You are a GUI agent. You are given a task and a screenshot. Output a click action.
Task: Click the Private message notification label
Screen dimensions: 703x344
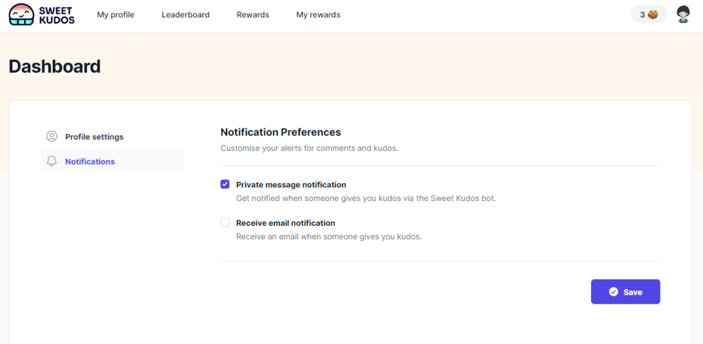291,185
